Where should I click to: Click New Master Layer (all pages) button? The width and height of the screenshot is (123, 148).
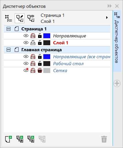[x=20, y=139]
